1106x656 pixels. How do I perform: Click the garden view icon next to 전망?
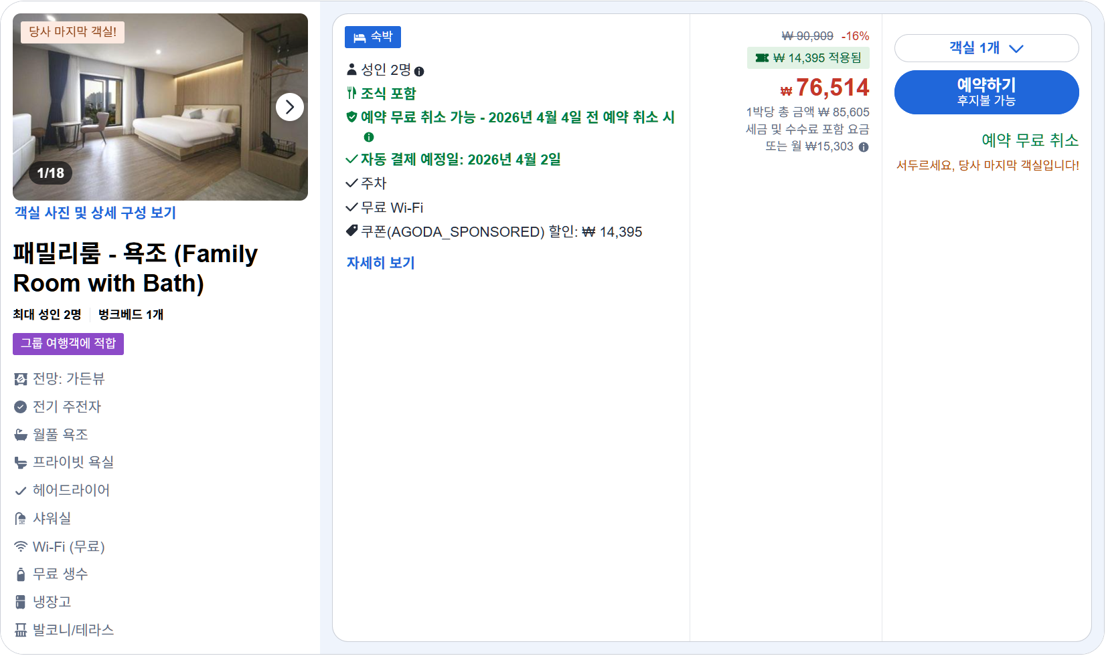[20, 378]
